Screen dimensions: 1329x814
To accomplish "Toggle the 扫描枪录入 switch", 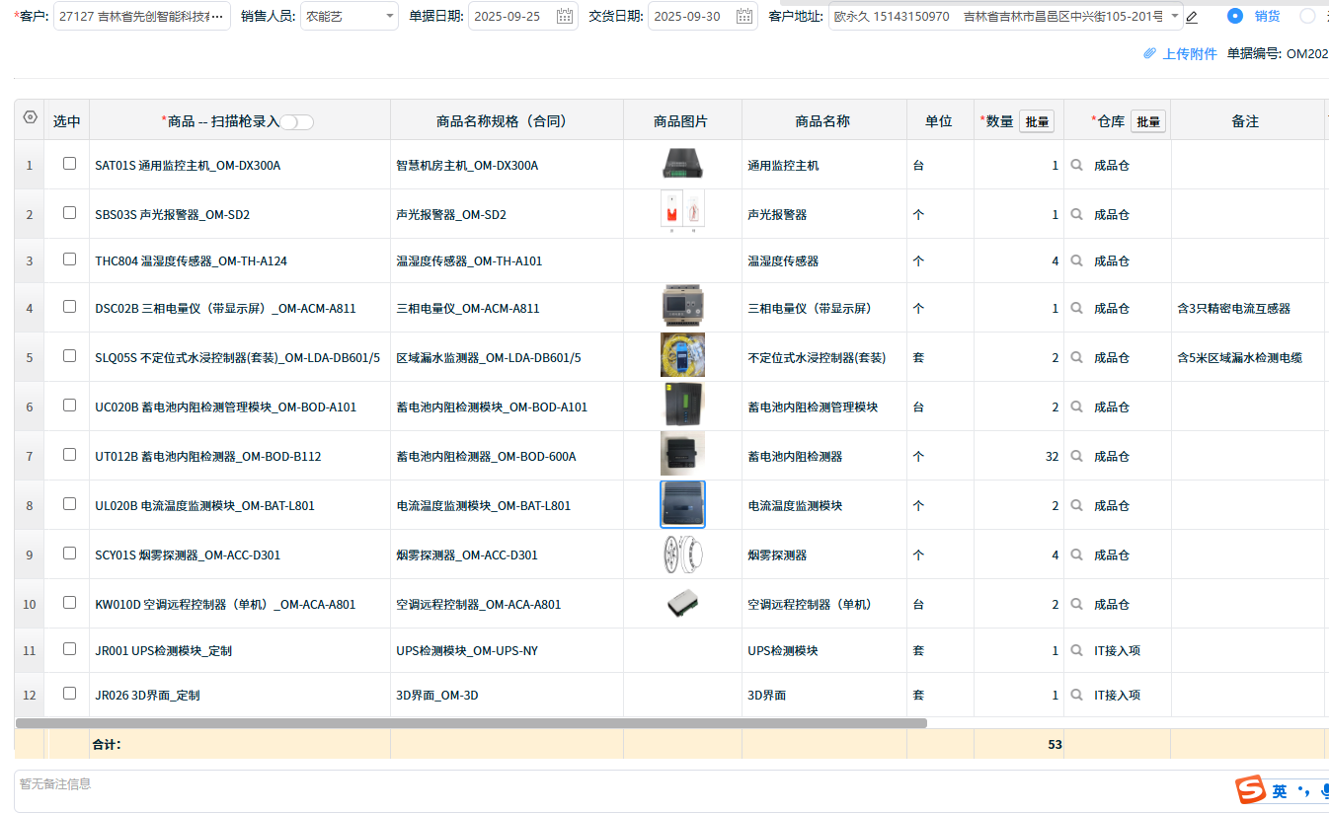I will (x=296, y=122).
